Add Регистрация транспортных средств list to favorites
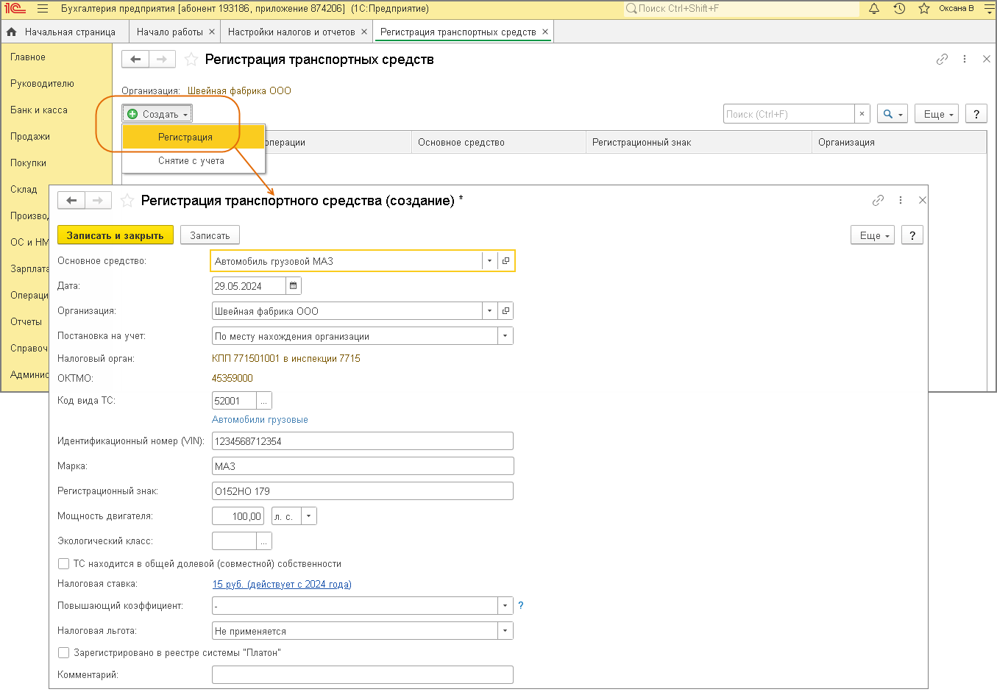This screenshot has width=997, height=692. (191, 60)
